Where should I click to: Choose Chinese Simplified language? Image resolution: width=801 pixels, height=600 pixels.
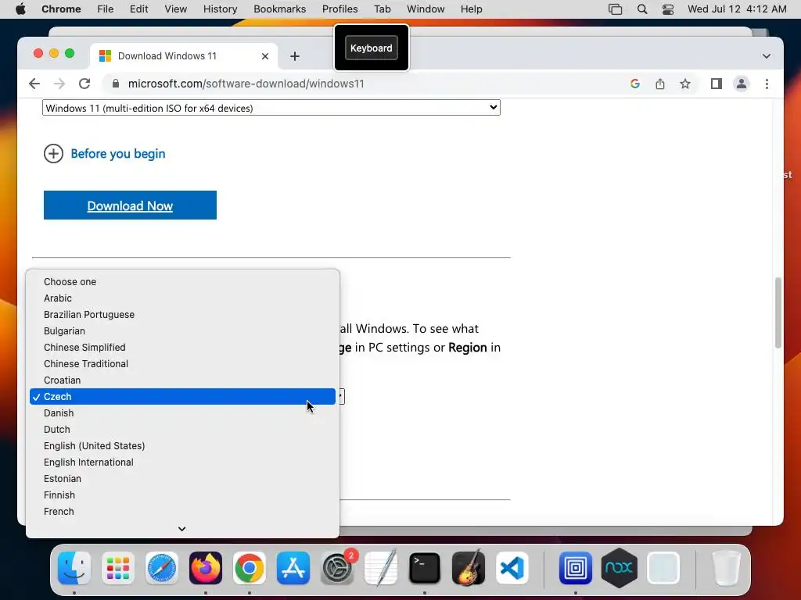pyautogui.click(x=183, y=348)
